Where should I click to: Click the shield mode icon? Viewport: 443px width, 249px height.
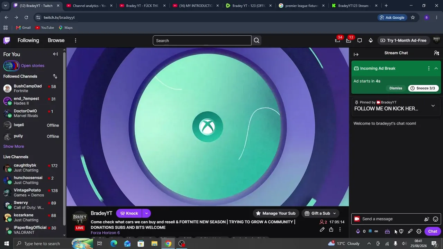(x=401, y=231)
